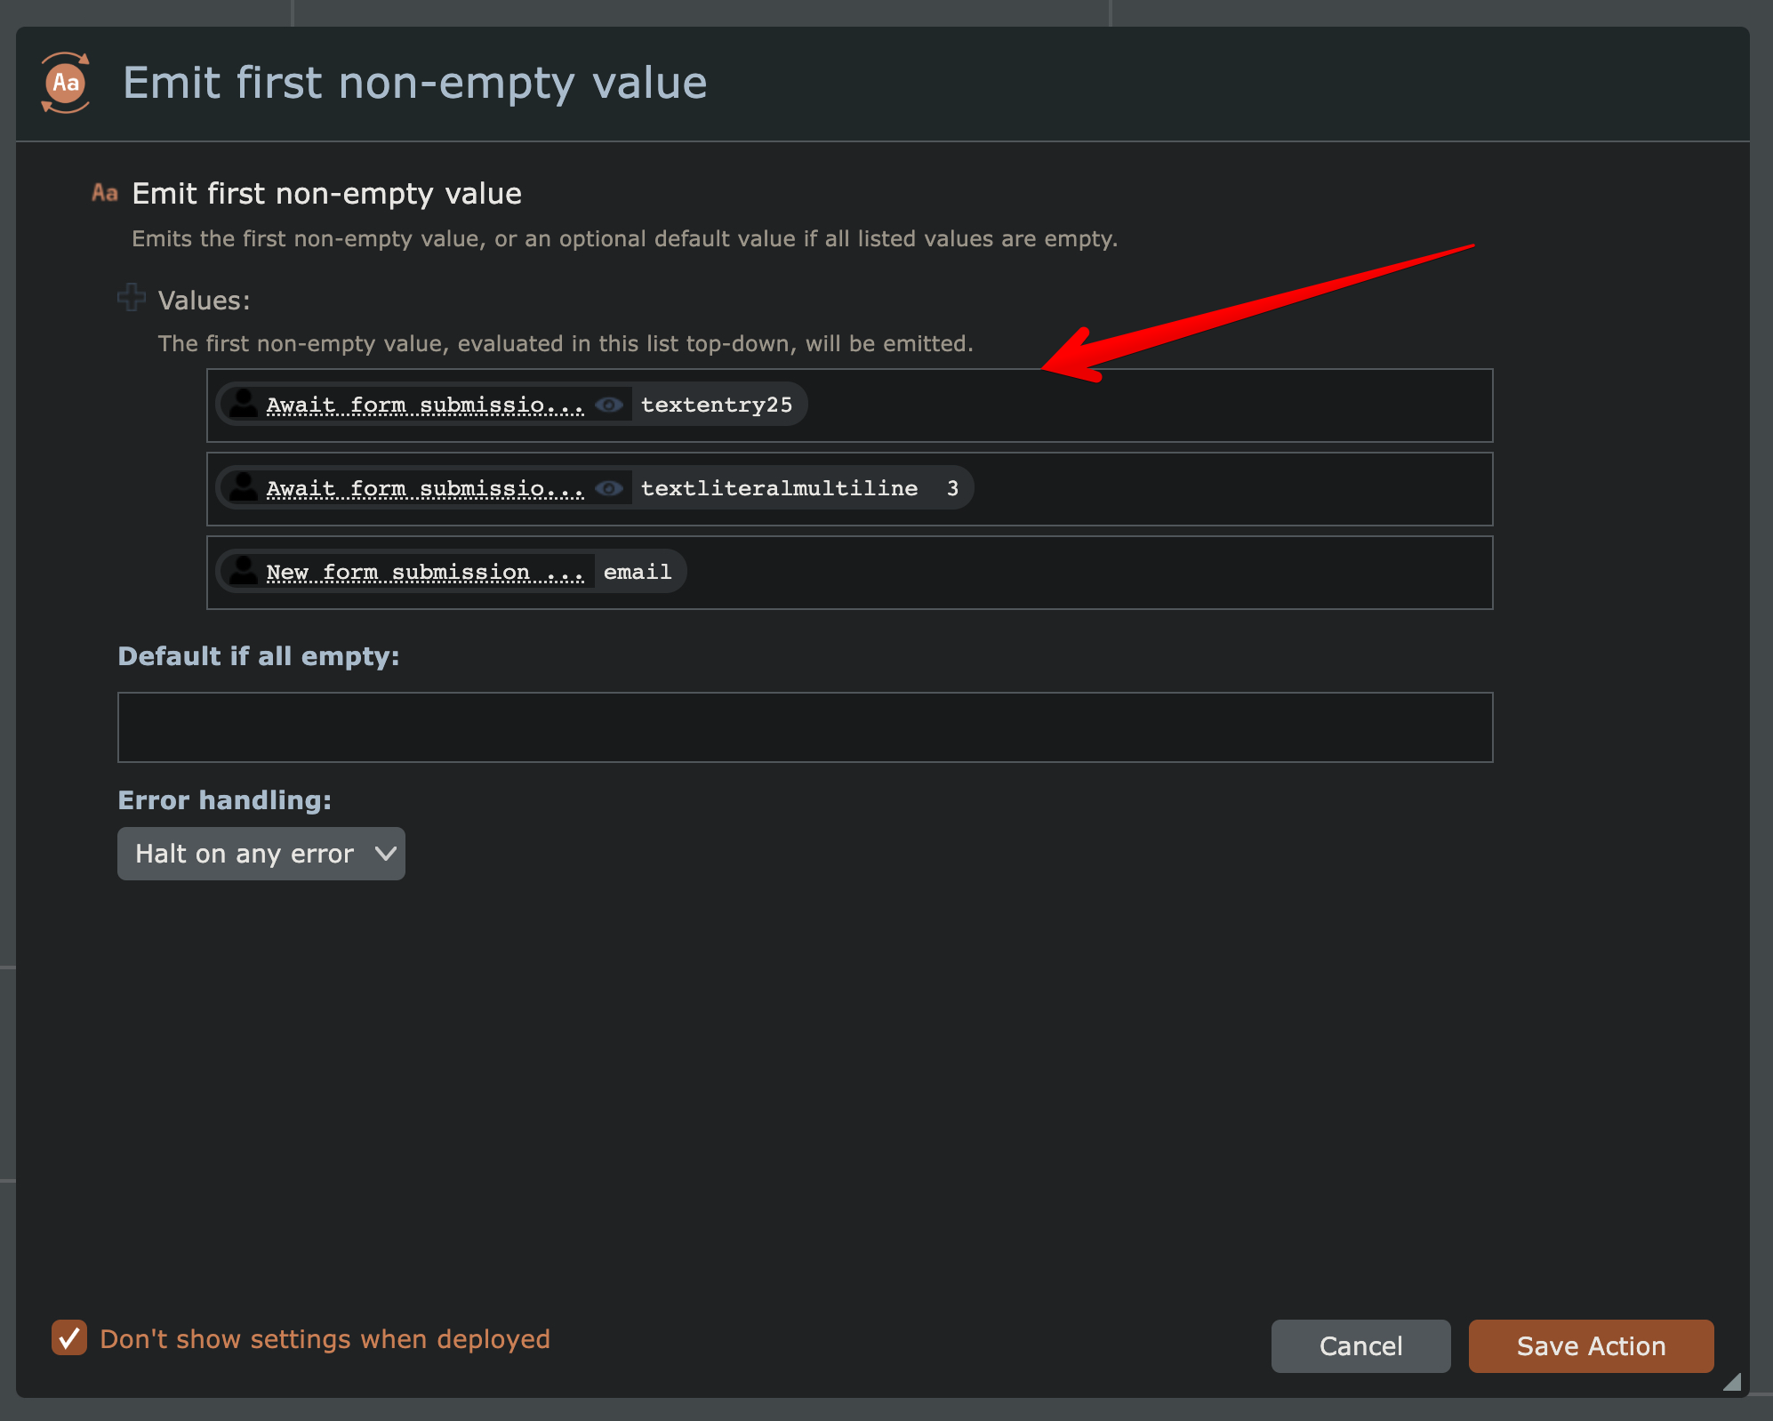Toggle the eye icon beside textliteralmultiline
The width and height of the screenshot is (1773, 1421).
point(609,489)
